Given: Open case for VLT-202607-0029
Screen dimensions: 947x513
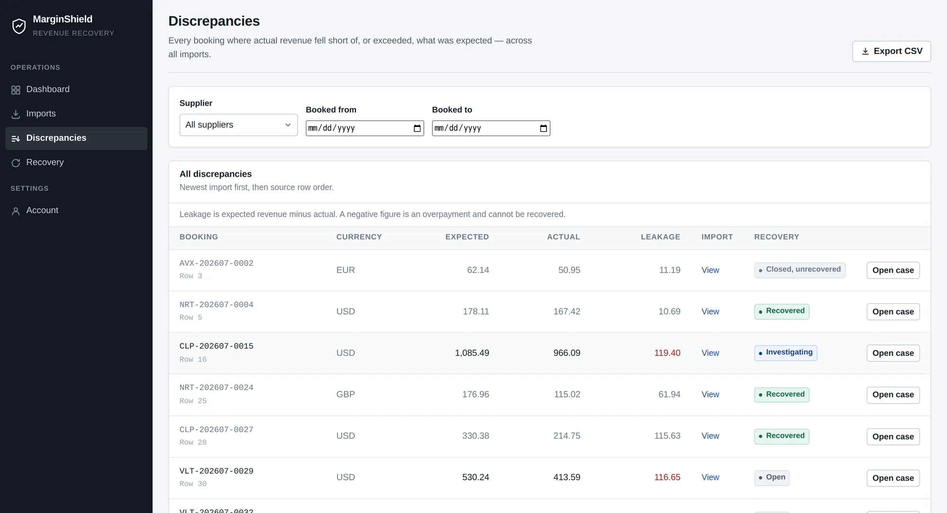Looking at the screenshot, I should [x=893, y=478].
